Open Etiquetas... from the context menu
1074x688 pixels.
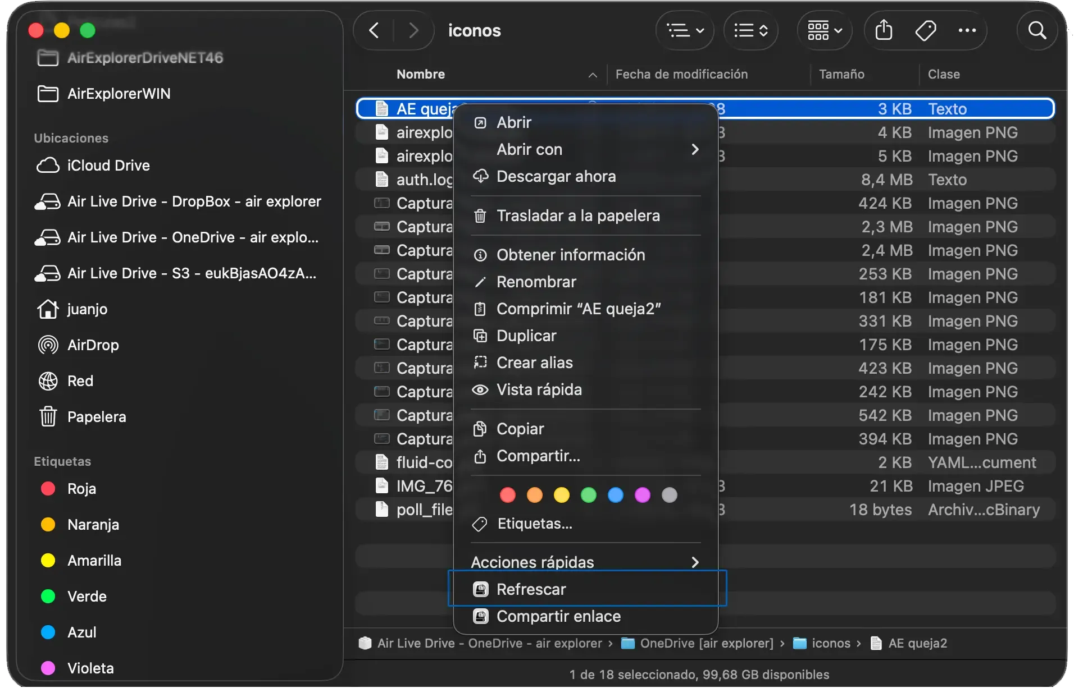tap(586, 524)
